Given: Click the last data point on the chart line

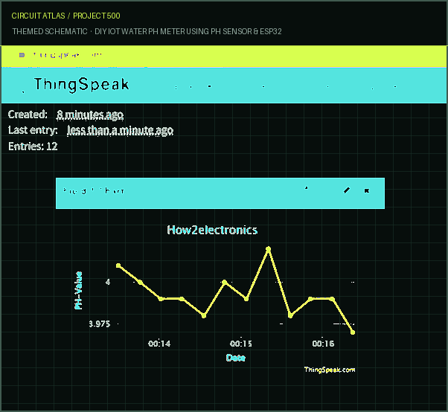Looking at the screenshot, I should (353, 332).
